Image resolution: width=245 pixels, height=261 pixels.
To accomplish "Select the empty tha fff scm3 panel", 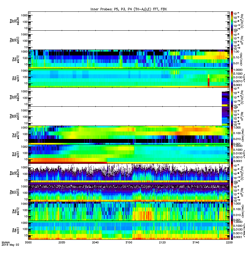I will [129, 40].
